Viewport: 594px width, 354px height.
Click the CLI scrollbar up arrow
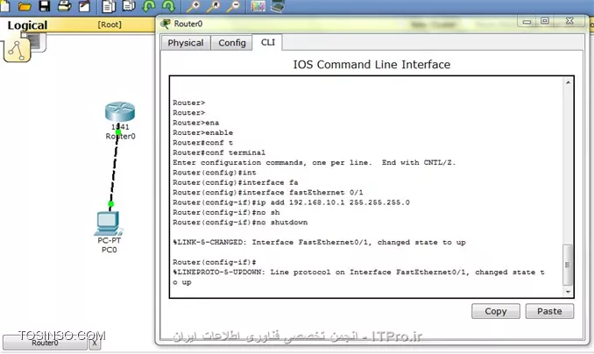click(568, 82)
